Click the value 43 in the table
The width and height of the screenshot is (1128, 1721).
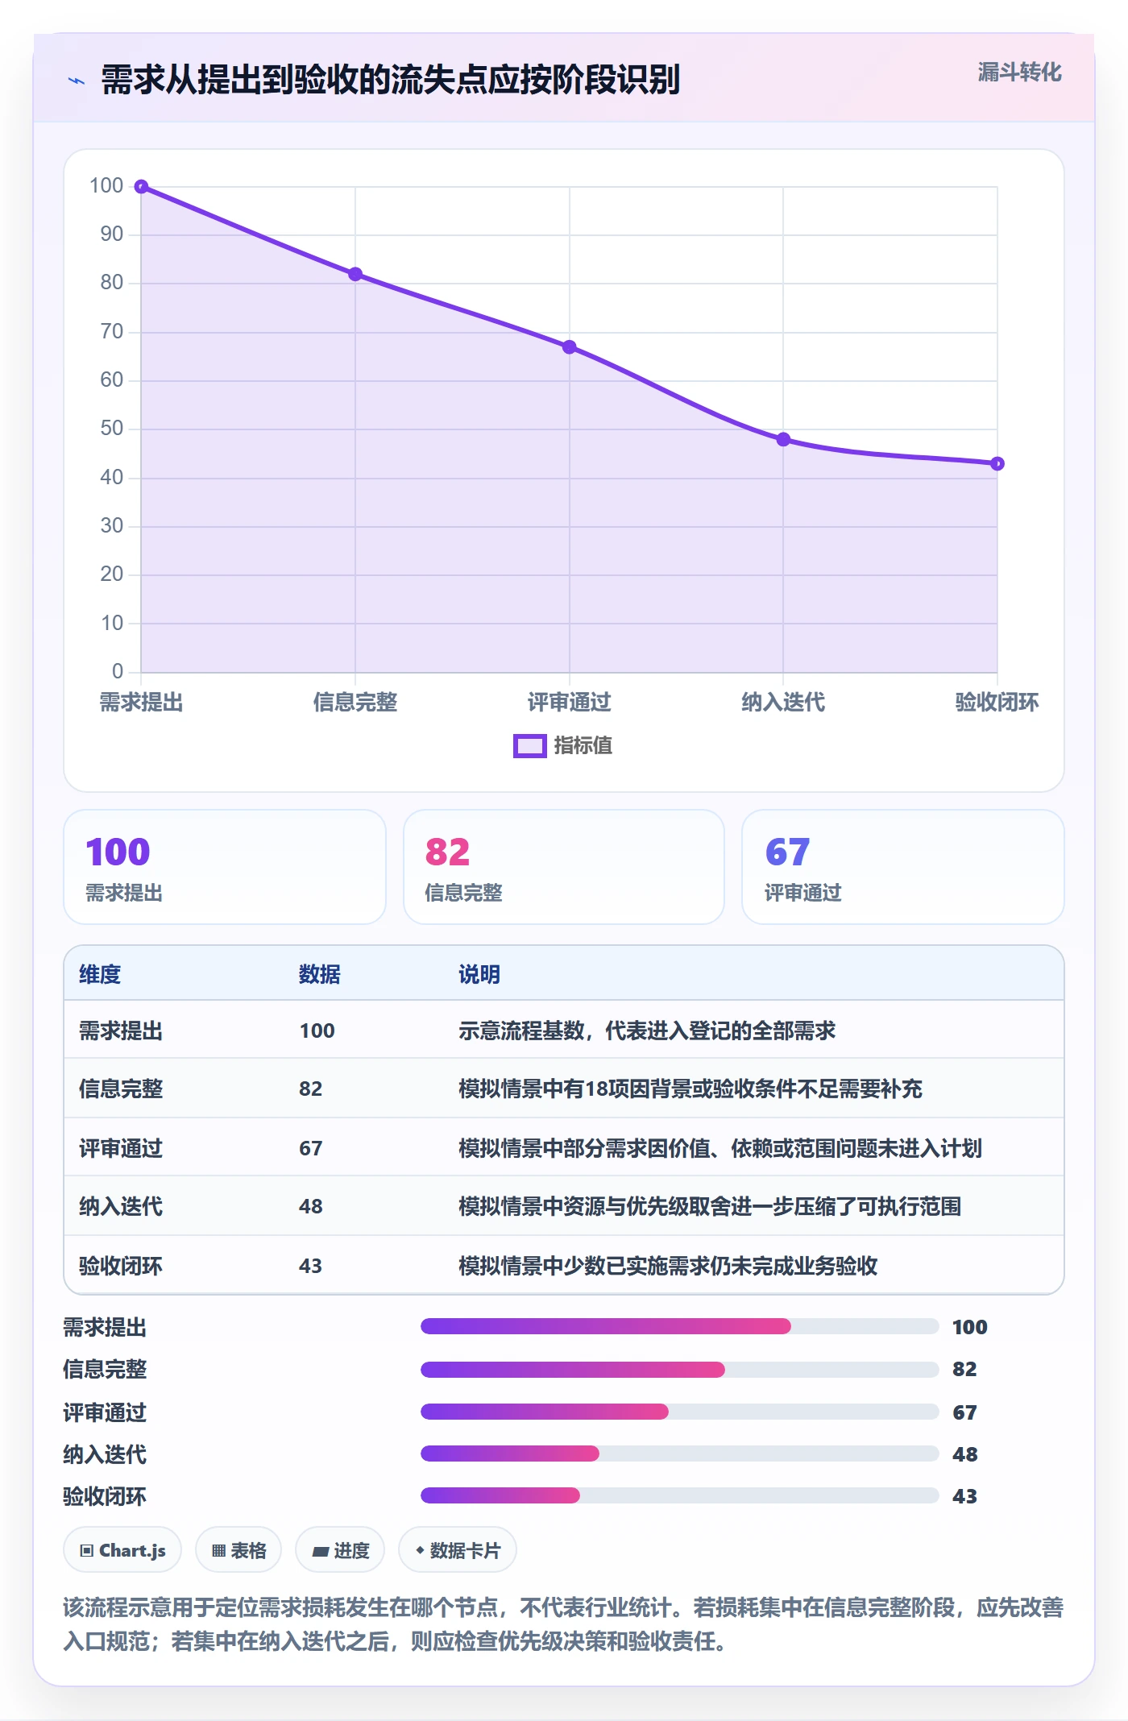tap(311, 1266)
